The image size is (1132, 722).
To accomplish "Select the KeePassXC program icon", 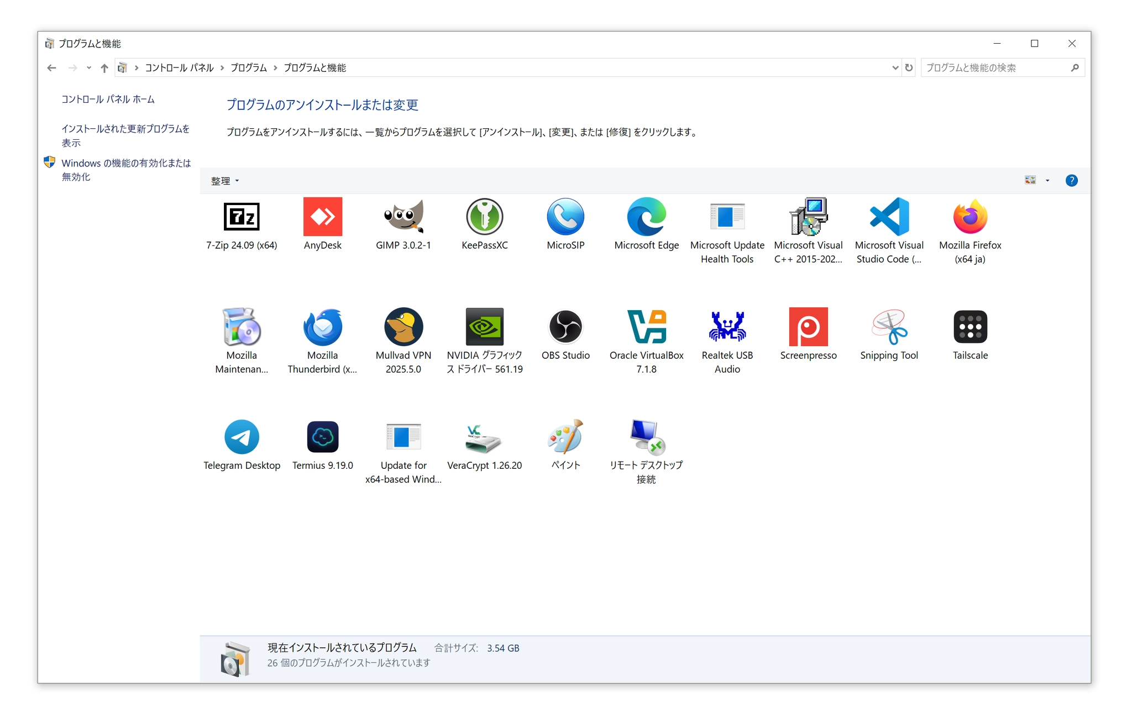I will pos(485,217).
